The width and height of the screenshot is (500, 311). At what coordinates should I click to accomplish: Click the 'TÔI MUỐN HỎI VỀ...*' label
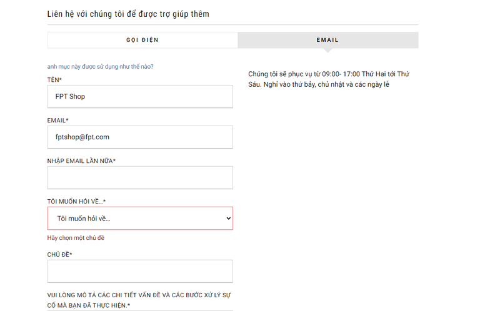(76, 202)
